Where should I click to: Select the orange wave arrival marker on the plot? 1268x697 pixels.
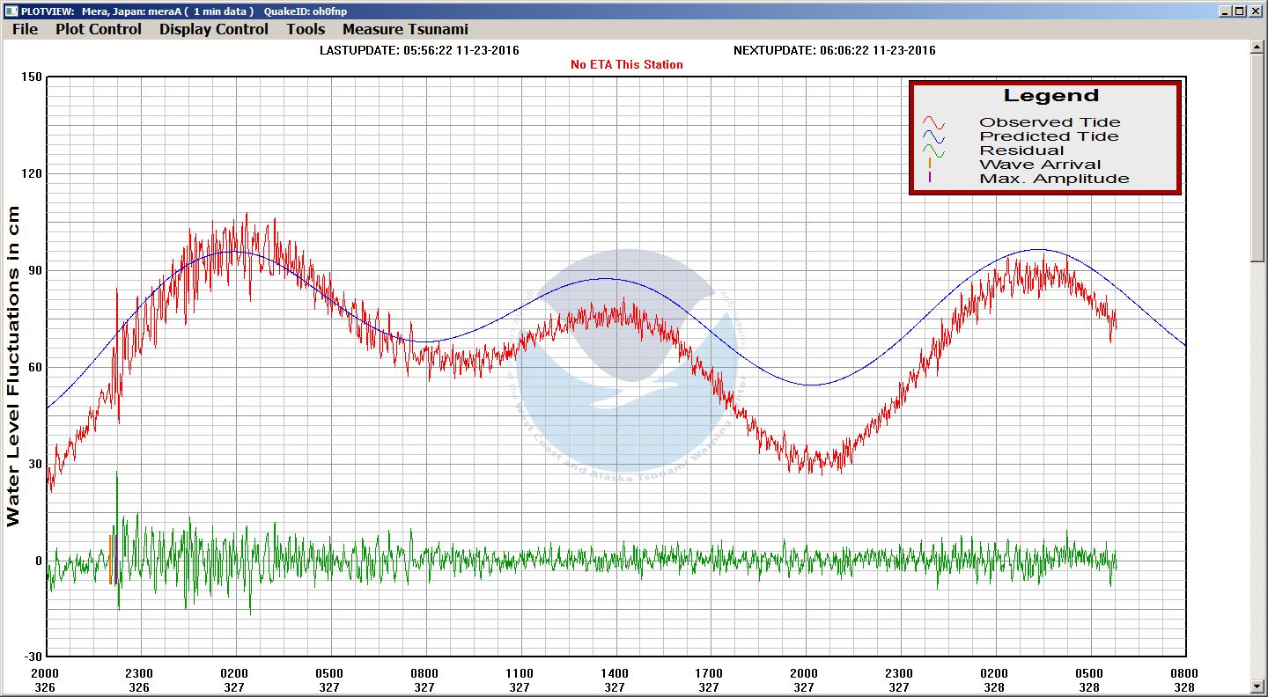[x=110, y=560]
